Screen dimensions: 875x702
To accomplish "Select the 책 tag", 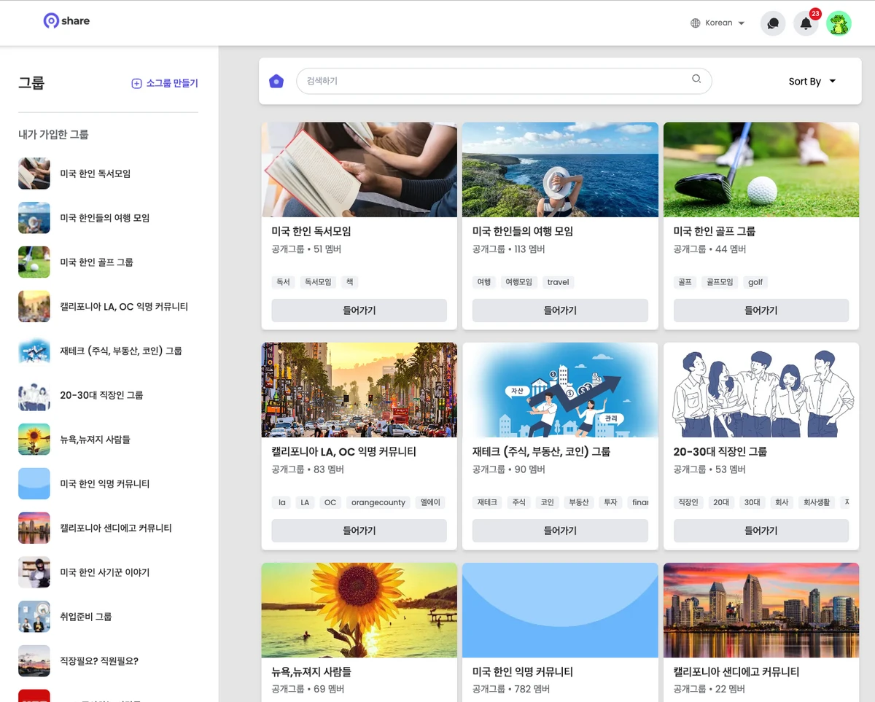I will tap(350, 282).
